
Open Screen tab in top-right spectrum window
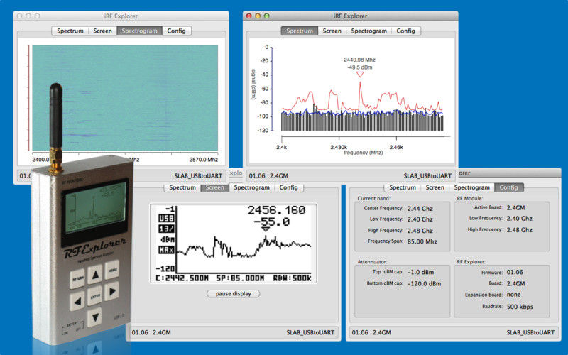pyautogui.click(x=332, y=31)
